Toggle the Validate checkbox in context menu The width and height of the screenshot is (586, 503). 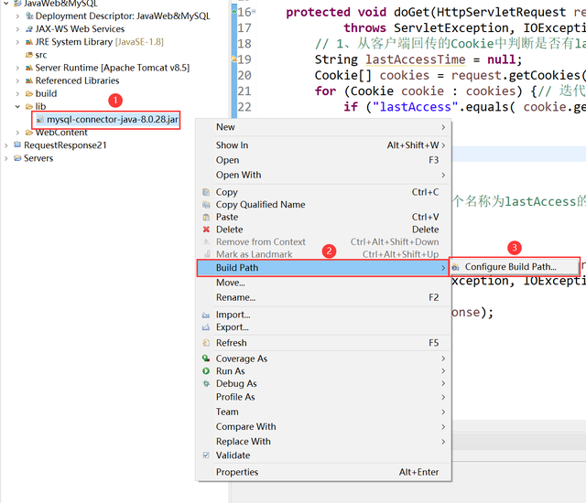pyautogui.click(x=206, y=455)
